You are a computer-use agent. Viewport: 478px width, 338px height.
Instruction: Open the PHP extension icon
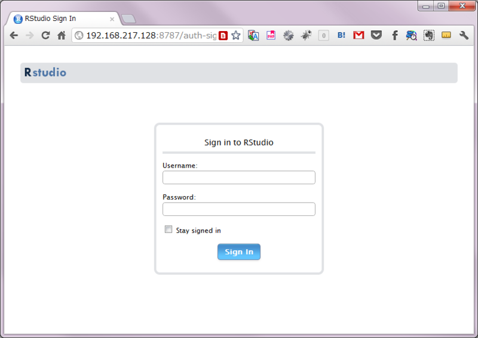pos(271,36)
